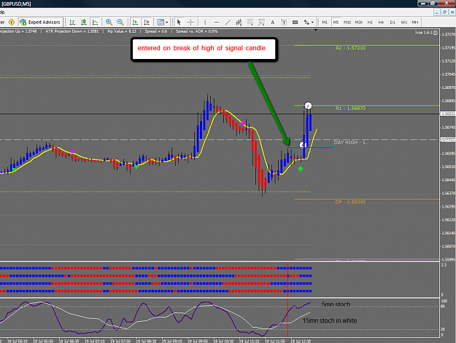Minimize the inner chart window
The height and width of the screenshot is (343, 456).
pos(437,12)
